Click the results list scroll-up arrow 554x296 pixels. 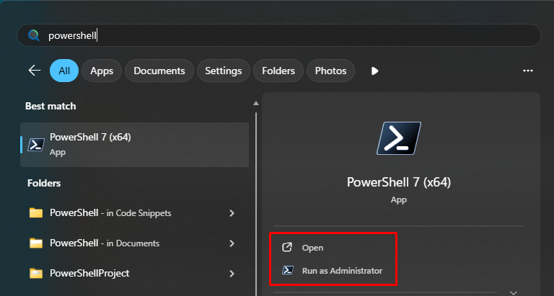click(x=256, y=104)
